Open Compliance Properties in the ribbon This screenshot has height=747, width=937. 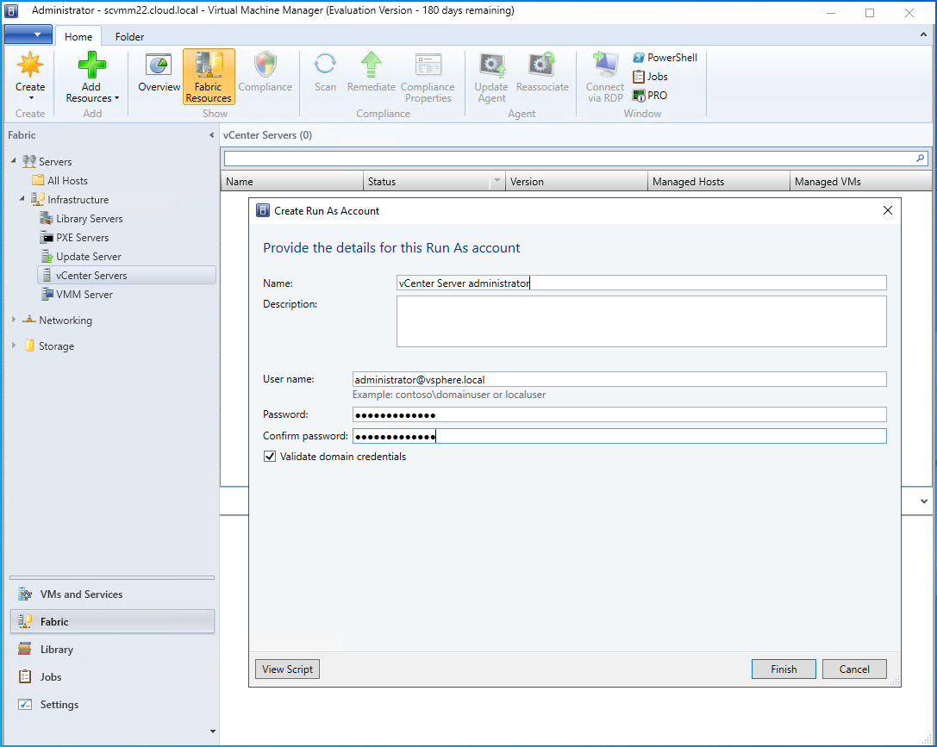tap(428, 77)
